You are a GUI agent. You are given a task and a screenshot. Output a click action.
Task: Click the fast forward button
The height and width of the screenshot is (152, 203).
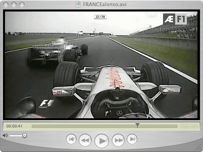coord(118,140)
